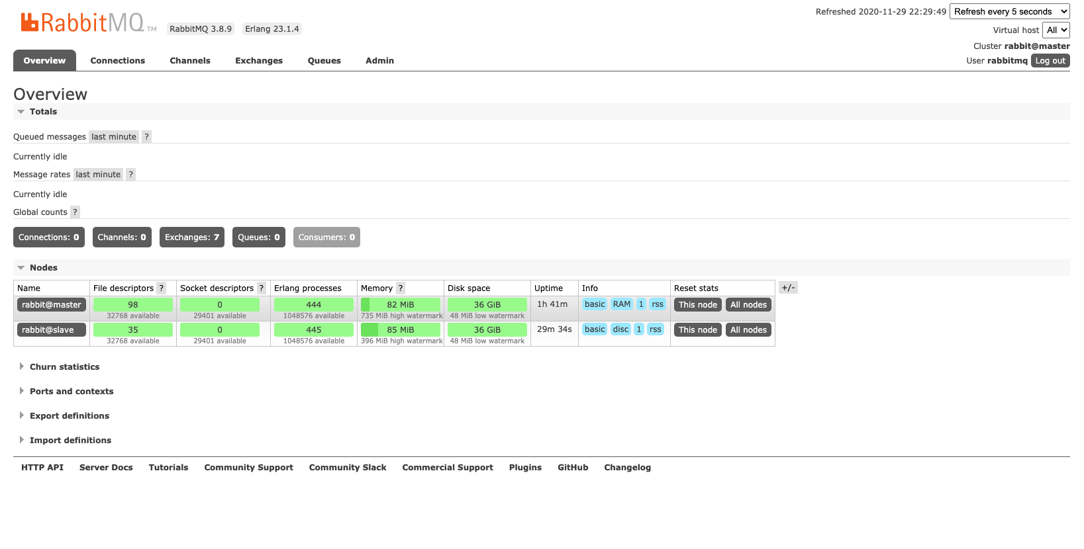
Task: Open the refresh interval dropdown
Action: [x=1010, y=12]
